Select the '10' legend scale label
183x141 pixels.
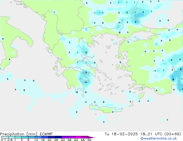[x=36, y=140]
